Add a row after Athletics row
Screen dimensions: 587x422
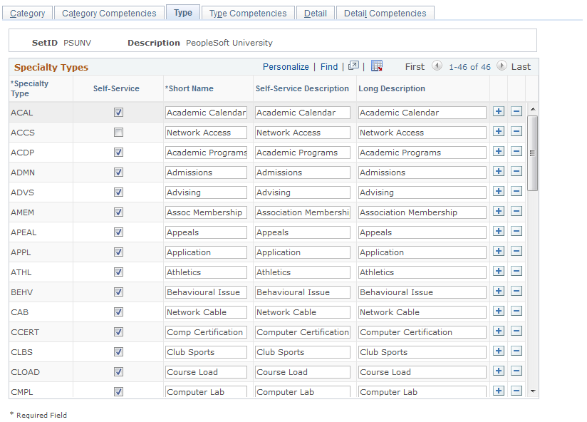[498, 271]
